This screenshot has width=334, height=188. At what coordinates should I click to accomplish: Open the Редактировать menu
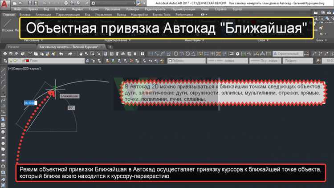(x=155, y=9)
